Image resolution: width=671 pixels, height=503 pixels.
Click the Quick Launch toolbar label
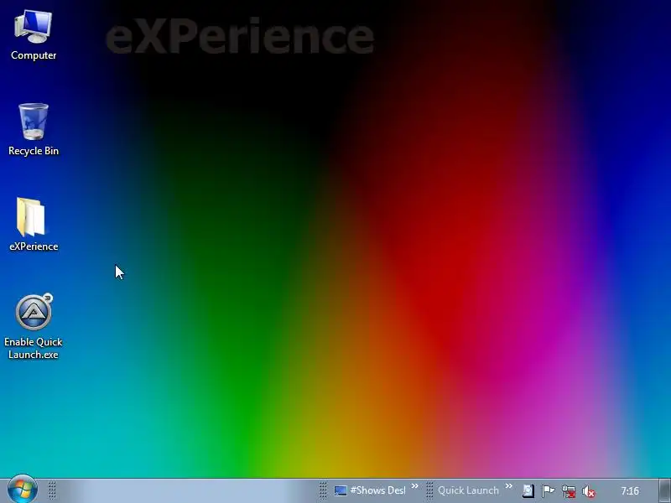coord(468,490)
